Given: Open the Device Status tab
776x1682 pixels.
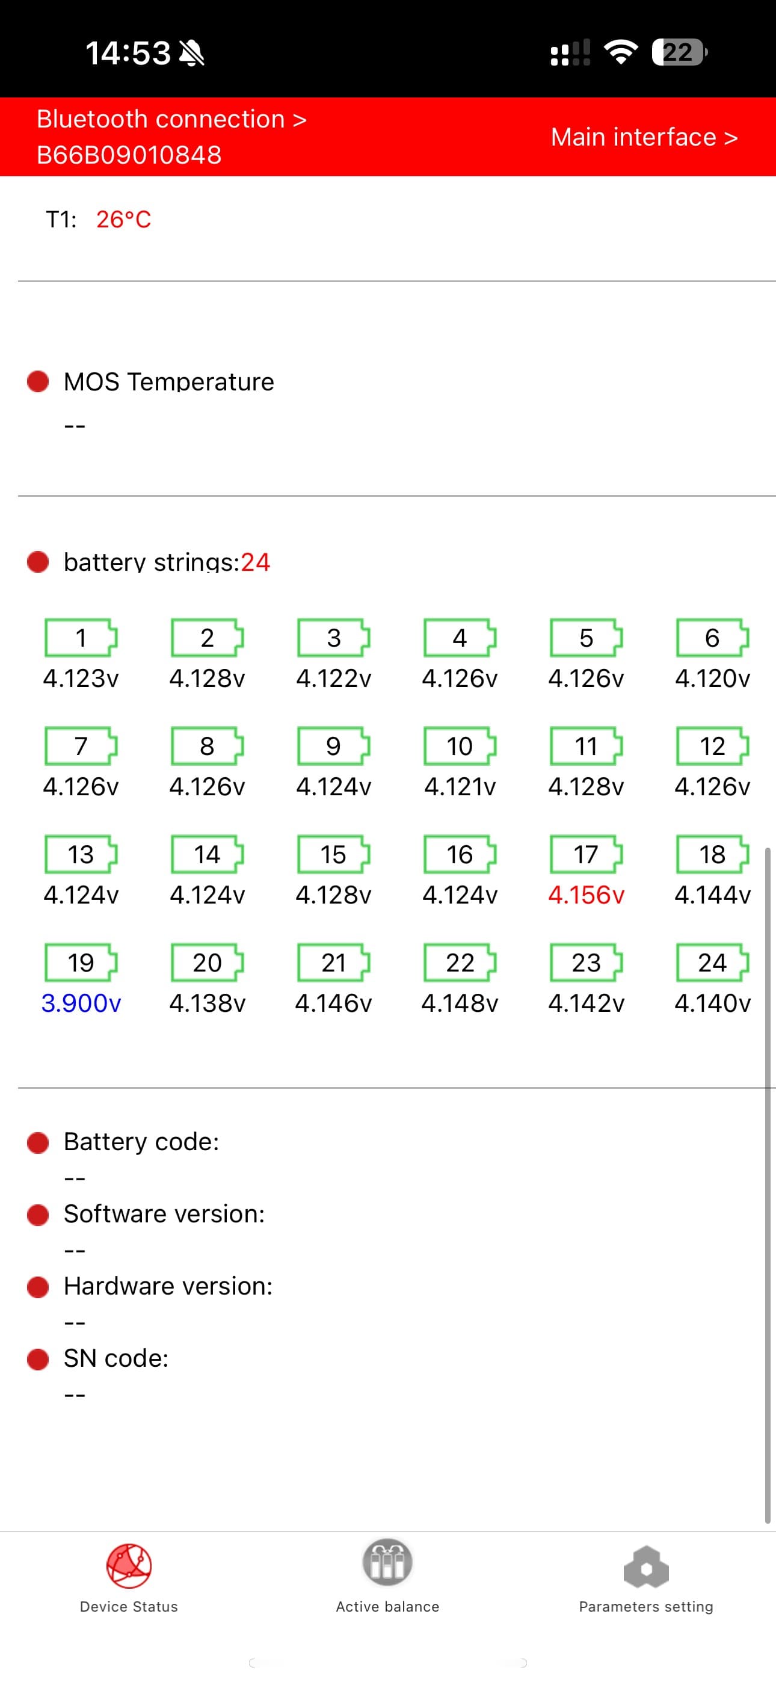Looking at the screenshot, I should [129, 1577].
